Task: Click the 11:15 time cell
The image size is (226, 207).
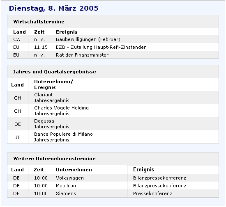Action: [x=41, y=47]
